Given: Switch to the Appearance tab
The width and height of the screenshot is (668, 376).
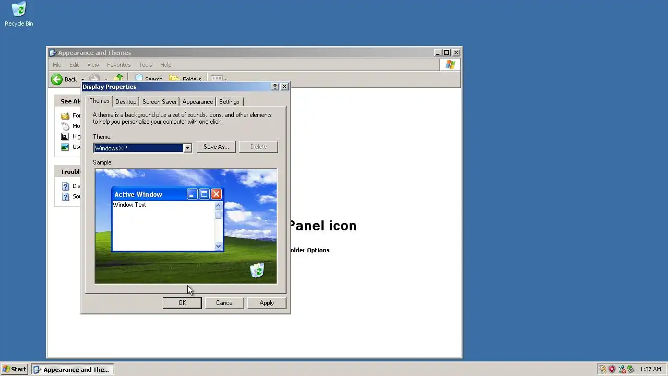Looking at the screenshot, I should click(198, 102).
